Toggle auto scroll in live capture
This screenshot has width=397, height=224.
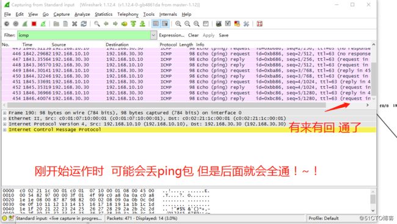(165, 24)
